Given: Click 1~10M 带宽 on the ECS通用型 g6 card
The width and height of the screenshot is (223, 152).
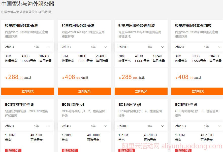Looking at the screenshot, I should (123, 137).
